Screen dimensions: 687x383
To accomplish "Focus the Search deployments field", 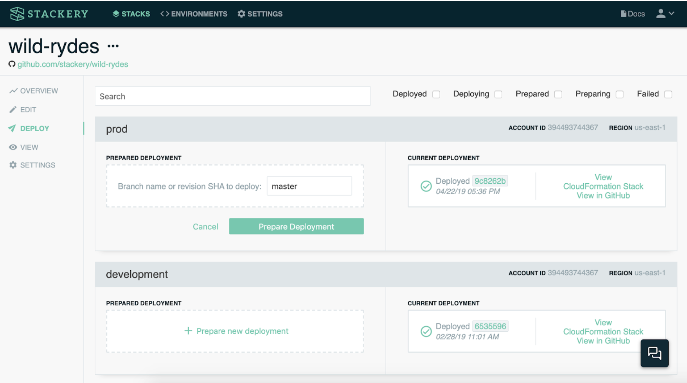I will [x=233, y=96].
